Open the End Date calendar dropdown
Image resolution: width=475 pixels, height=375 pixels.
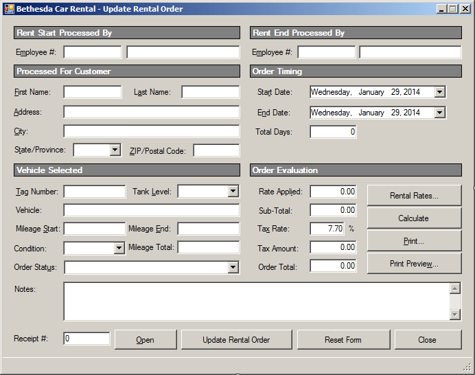[x=439, y=113]
